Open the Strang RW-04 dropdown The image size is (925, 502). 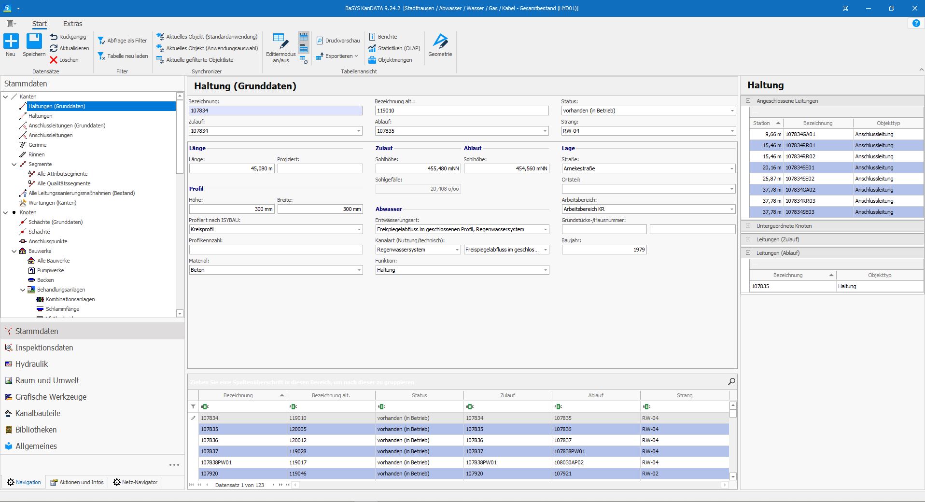(x=732, y=131)
